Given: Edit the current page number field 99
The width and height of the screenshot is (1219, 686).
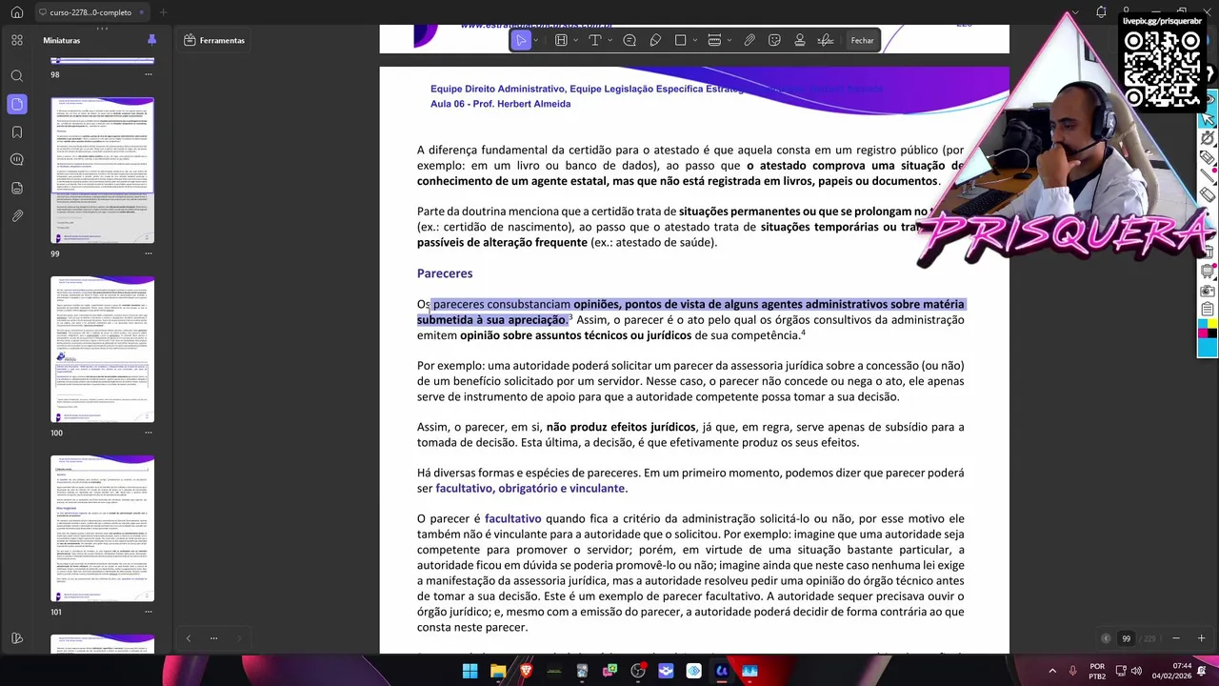Looking at the screenshot, I should [x=1127, y=638].
